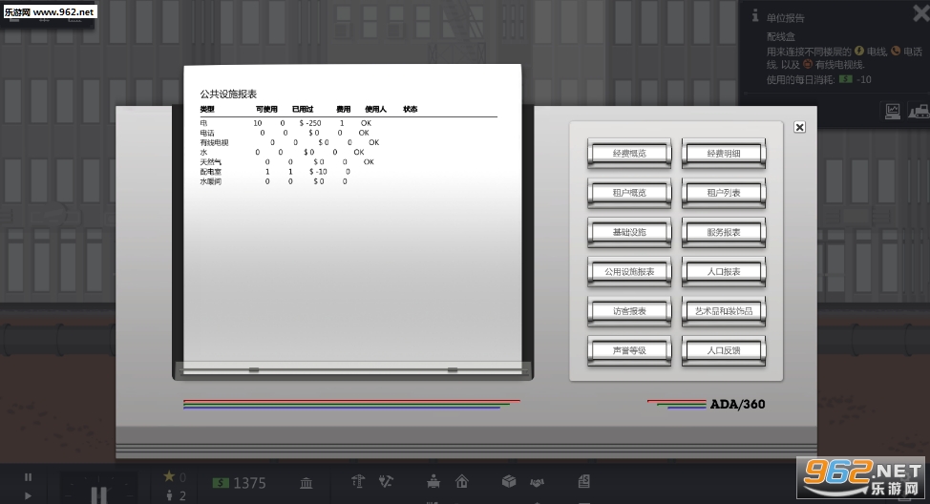Click the population person icon

[170, 494]
